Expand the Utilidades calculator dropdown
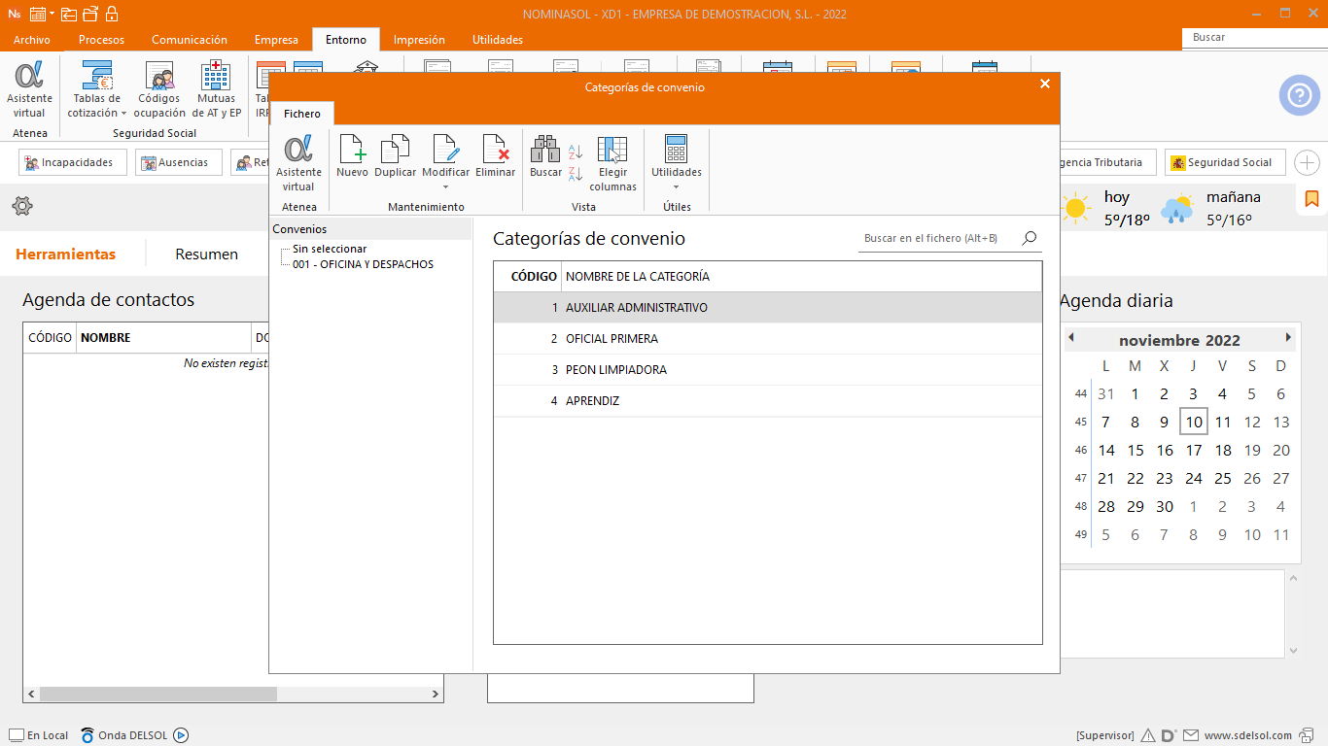Screen dimensions: 1328x746 (676, 186)
